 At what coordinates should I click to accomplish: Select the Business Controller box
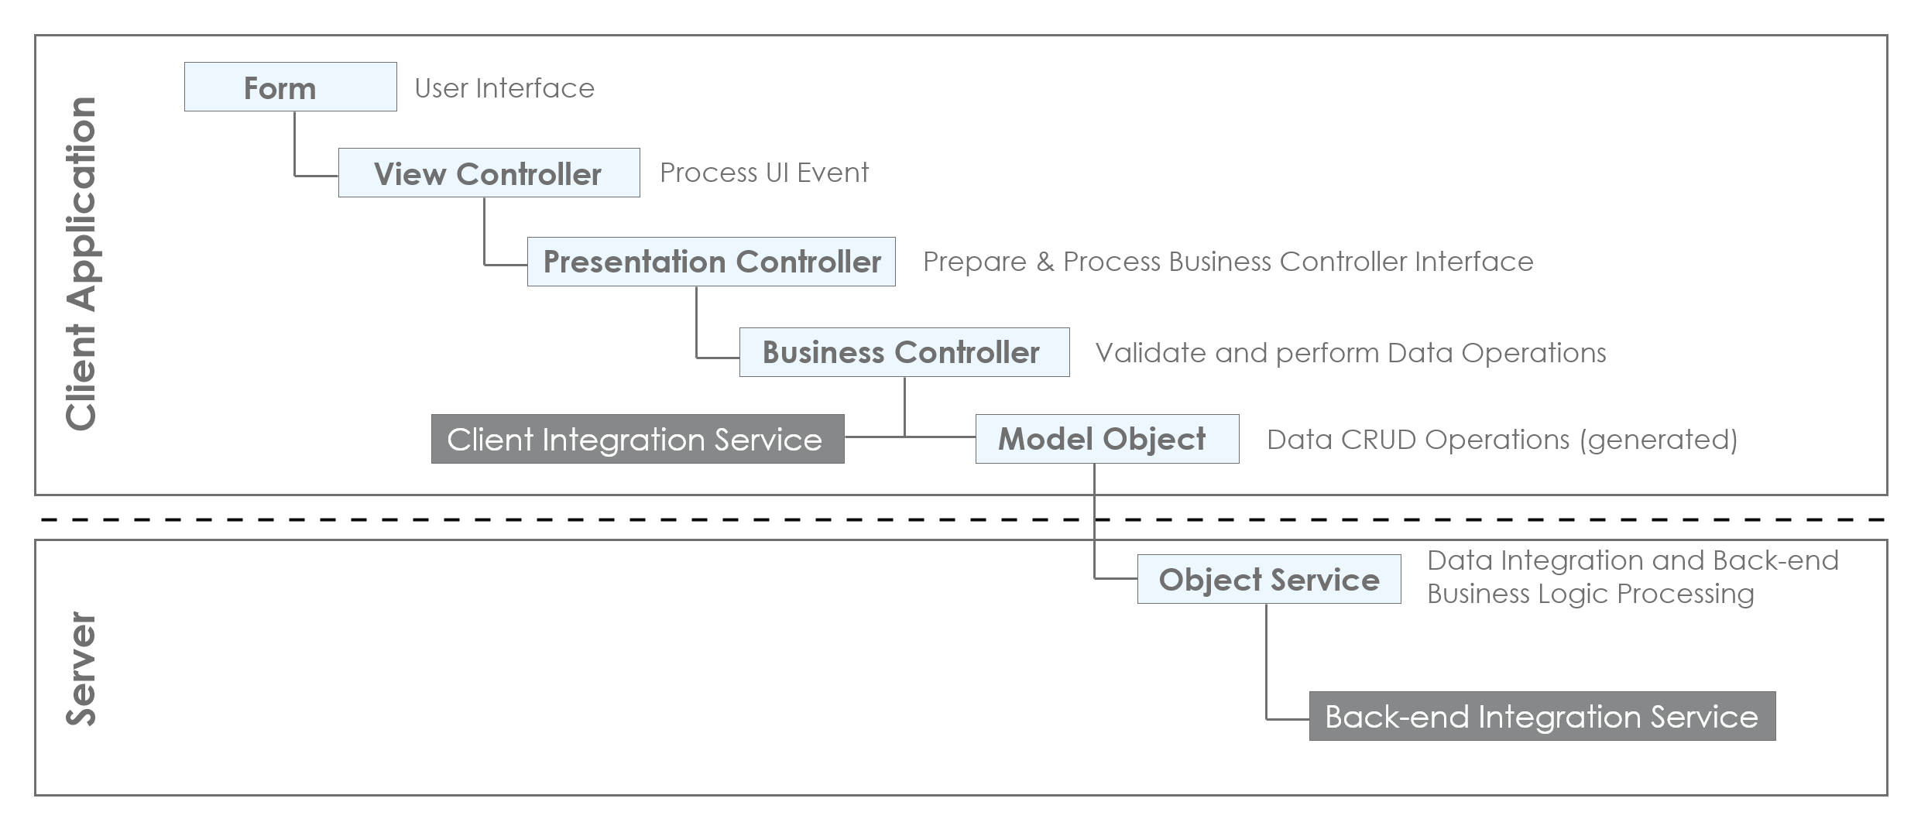click(904, 352)
